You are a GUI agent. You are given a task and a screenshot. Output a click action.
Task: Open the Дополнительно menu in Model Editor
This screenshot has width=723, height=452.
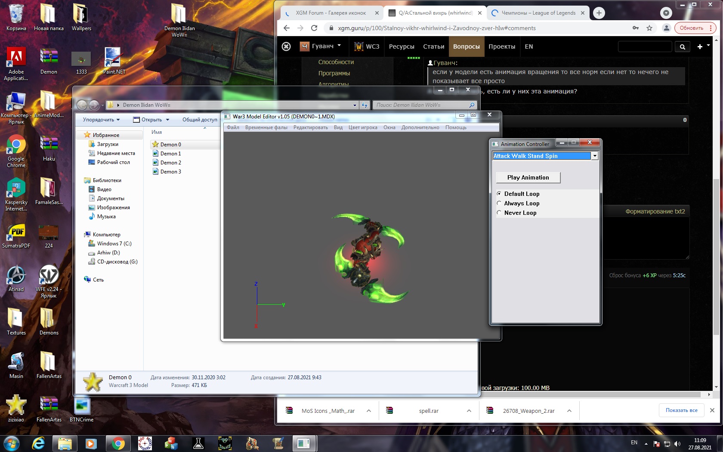click(x=420, y=127)
